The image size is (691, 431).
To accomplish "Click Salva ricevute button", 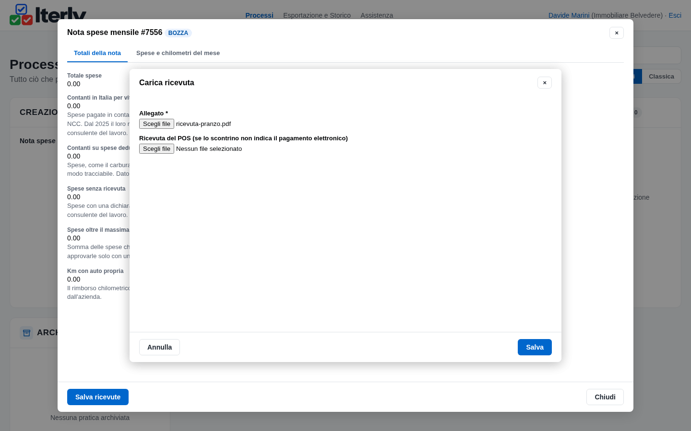I will click(98, 397).
